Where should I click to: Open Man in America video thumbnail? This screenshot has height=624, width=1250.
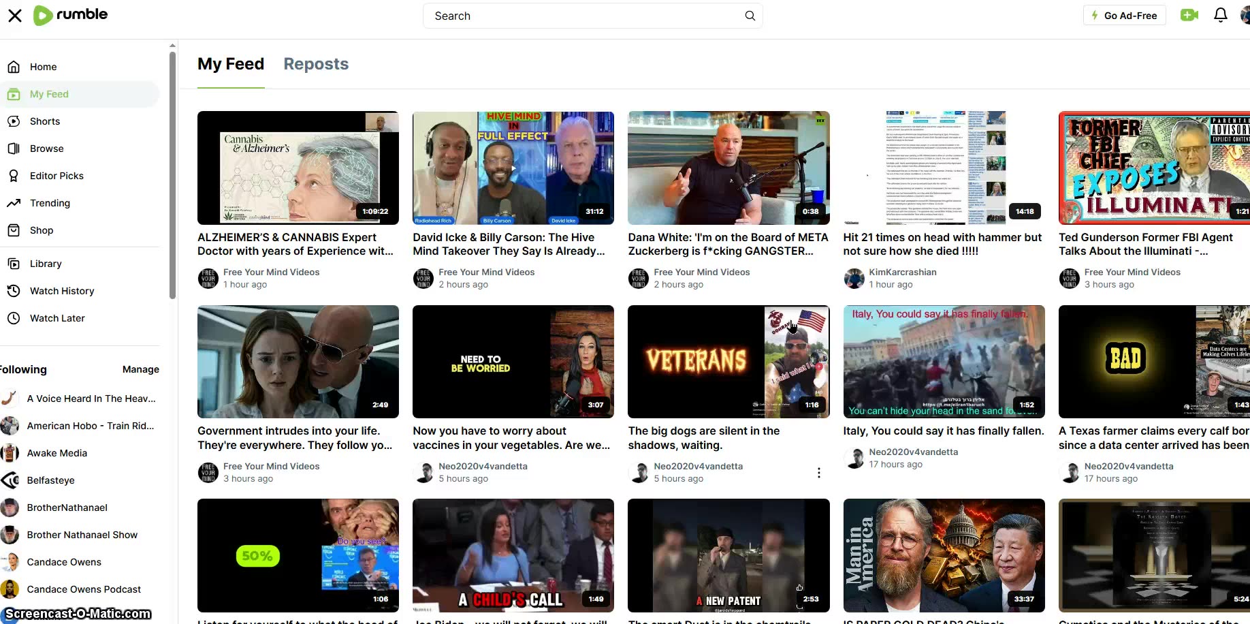pos(944,555)
